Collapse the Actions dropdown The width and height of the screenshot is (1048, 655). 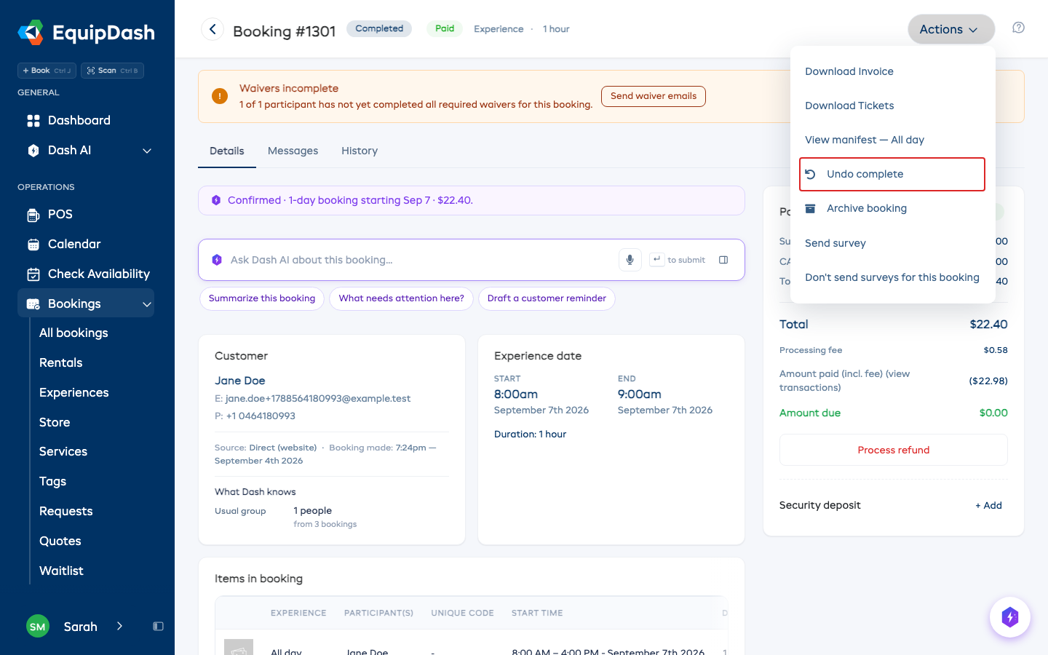(x=951, y=29)
